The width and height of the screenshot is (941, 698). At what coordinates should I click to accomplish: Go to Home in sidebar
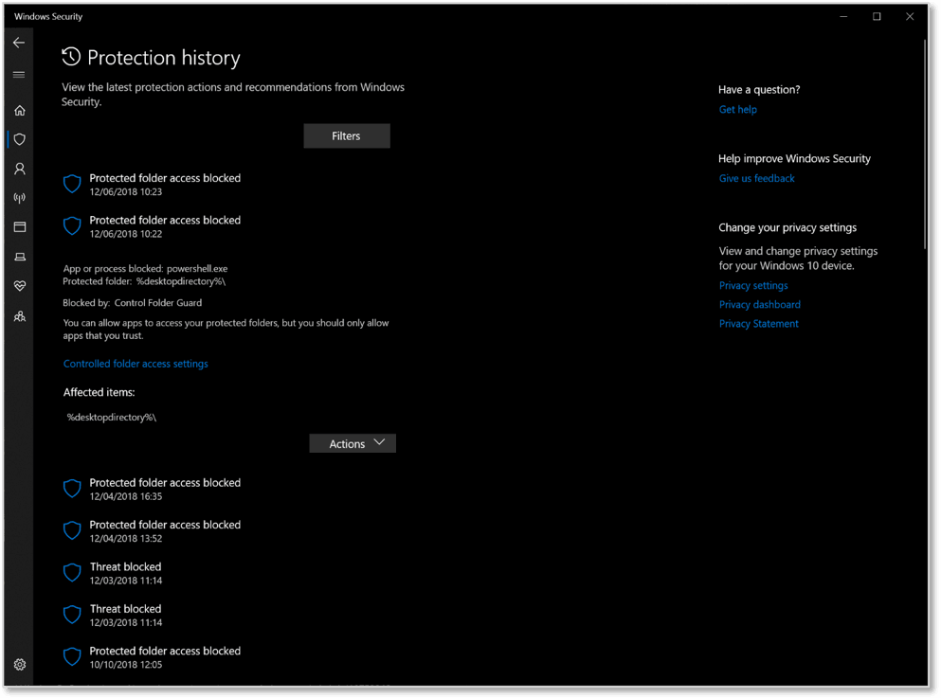(x=19, y=111)
